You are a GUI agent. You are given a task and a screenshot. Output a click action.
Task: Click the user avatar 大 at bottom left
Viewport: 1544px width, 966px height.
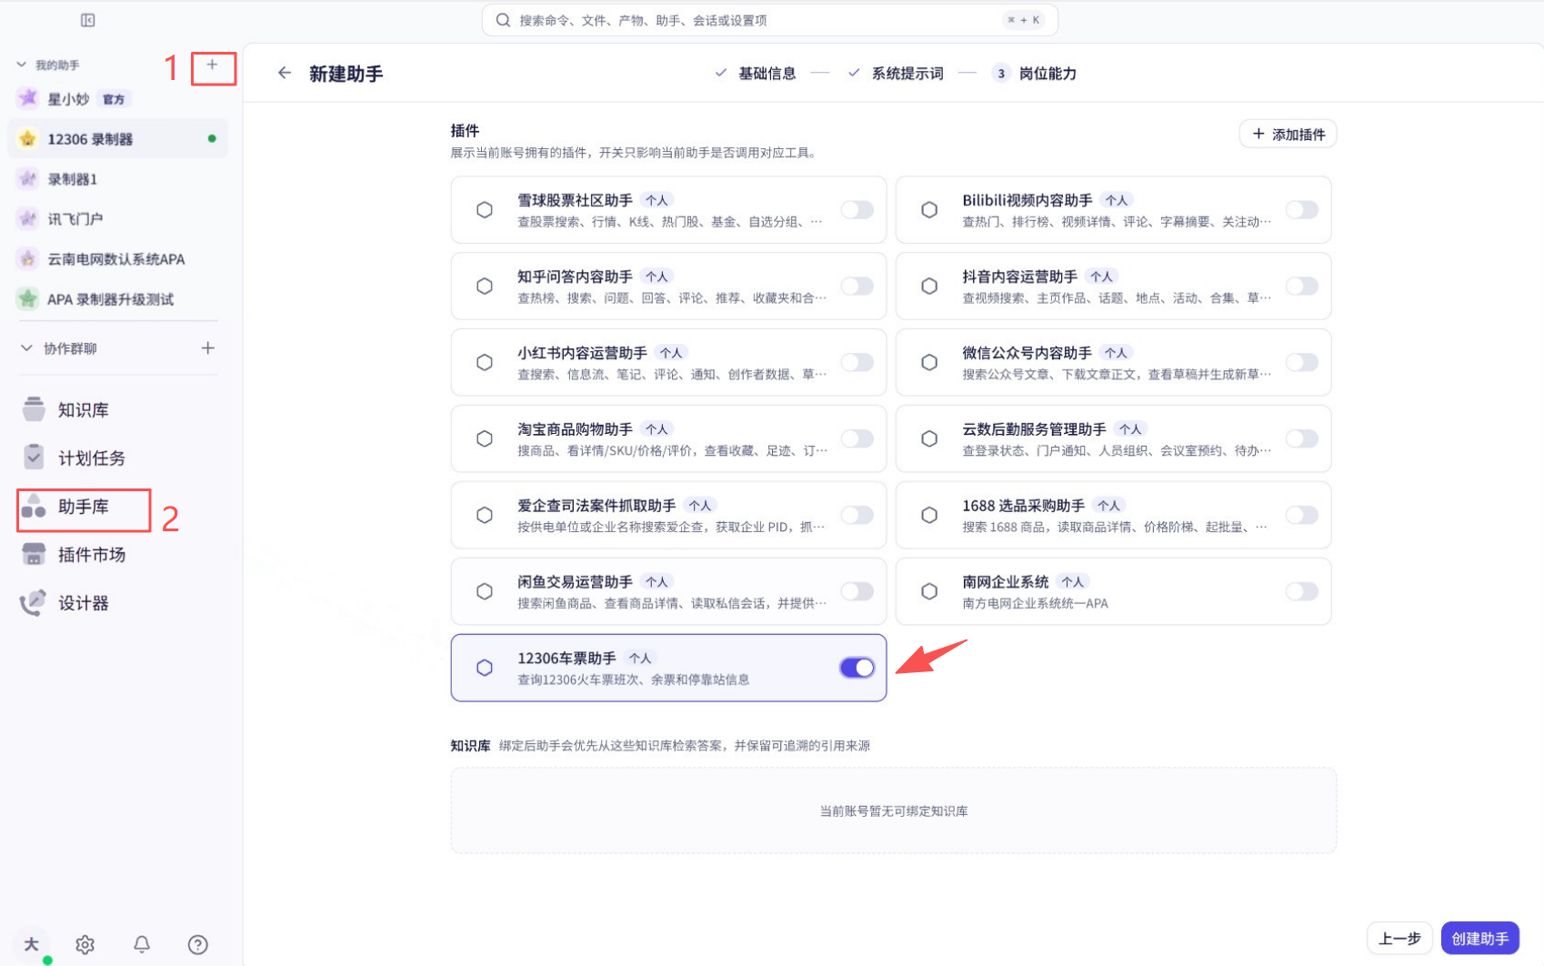pyautogui.click(x=31, y=944)
